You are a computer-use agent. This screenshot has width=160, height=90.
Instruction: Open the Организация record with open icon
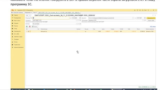tap(145, 20)
